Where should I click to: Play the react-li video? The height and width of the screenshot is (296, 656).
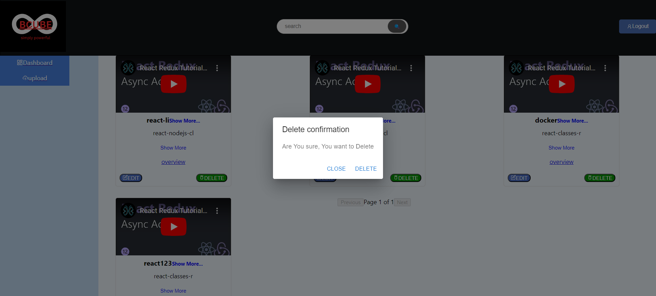174,84
